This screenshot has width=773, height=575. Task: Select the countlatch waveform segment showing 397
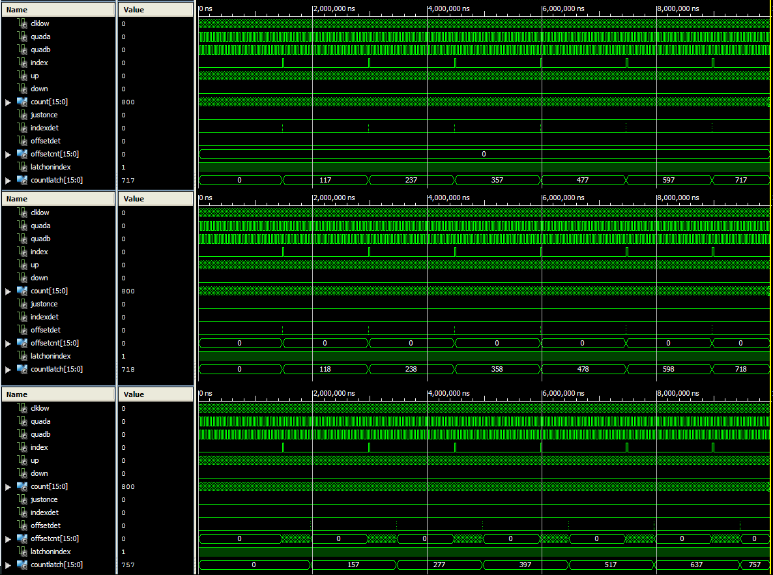(x=525, y=565)
